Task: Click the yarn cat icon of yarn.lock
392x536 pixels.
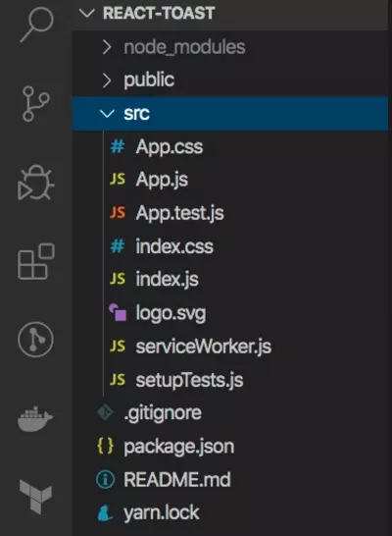Action: (x=105, y=513)
